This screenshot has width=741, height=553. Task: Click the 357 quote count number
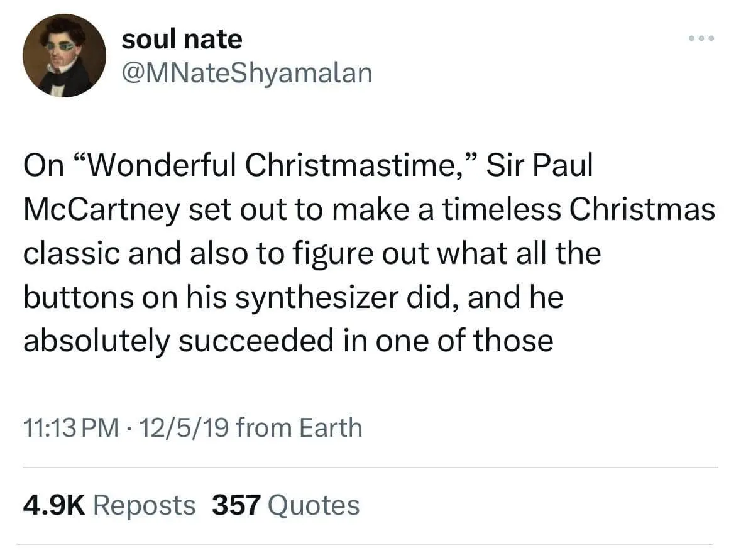pos(236,505)
